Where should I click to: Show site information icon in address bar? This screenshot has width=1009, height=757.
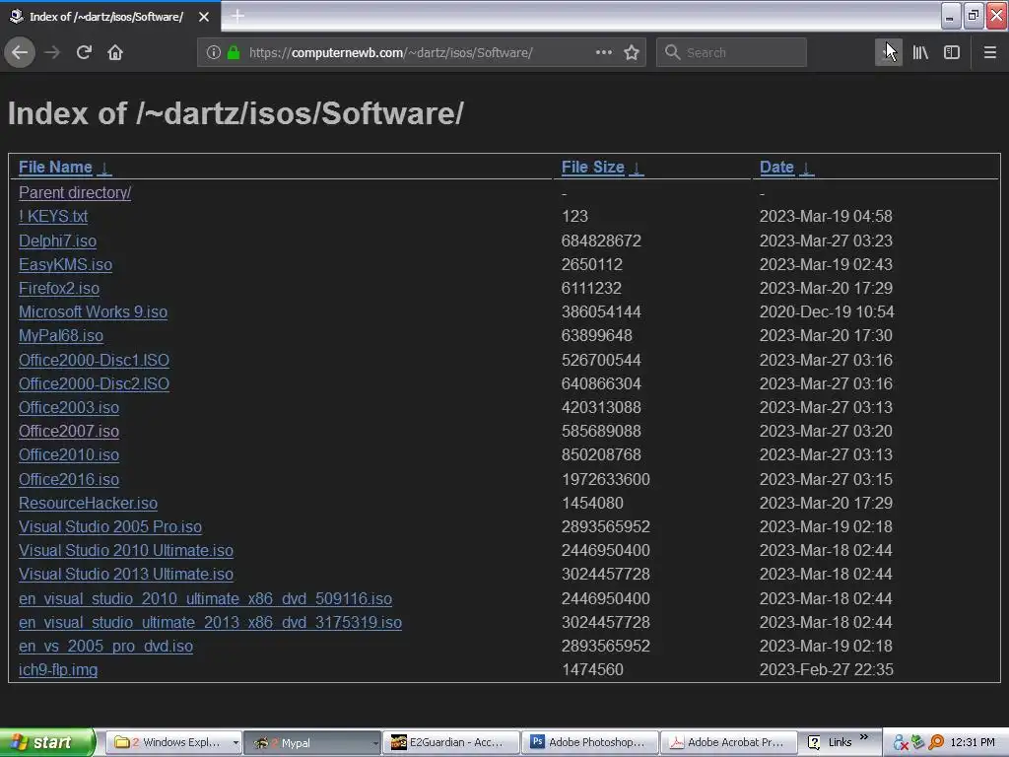(x=214, y=52)
